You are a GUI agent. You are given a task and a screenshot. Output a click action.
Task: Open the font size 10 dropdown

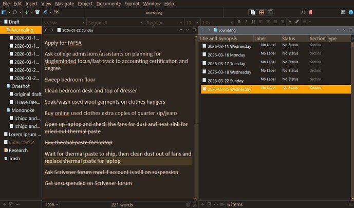[192, 23]
